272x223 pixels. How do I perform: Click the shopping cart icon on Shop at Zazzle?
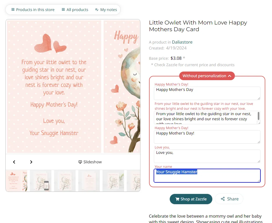(177, 199)
